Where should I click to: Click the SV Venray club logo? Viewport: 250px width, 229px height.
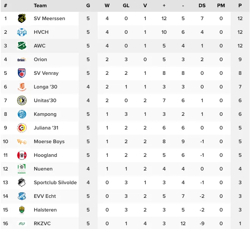click(22, 73)
